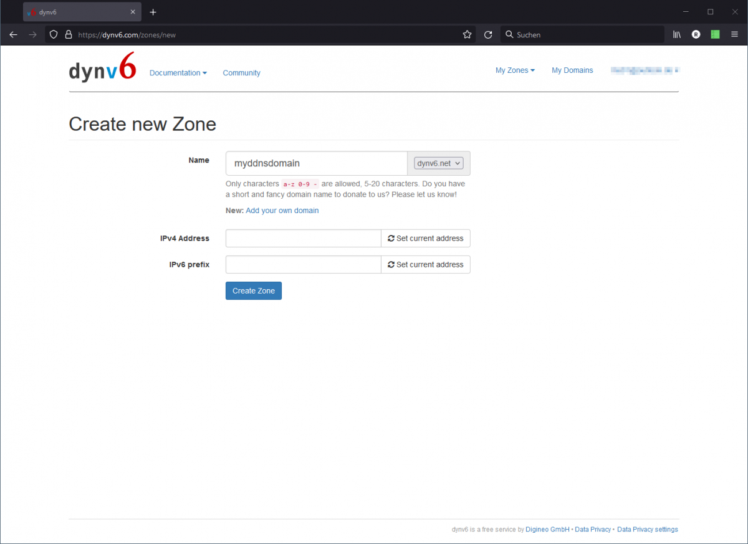The height and width of the screenshot is (544, 748).
Task: Click the site security padlock icon
Action: click(69, 35)
